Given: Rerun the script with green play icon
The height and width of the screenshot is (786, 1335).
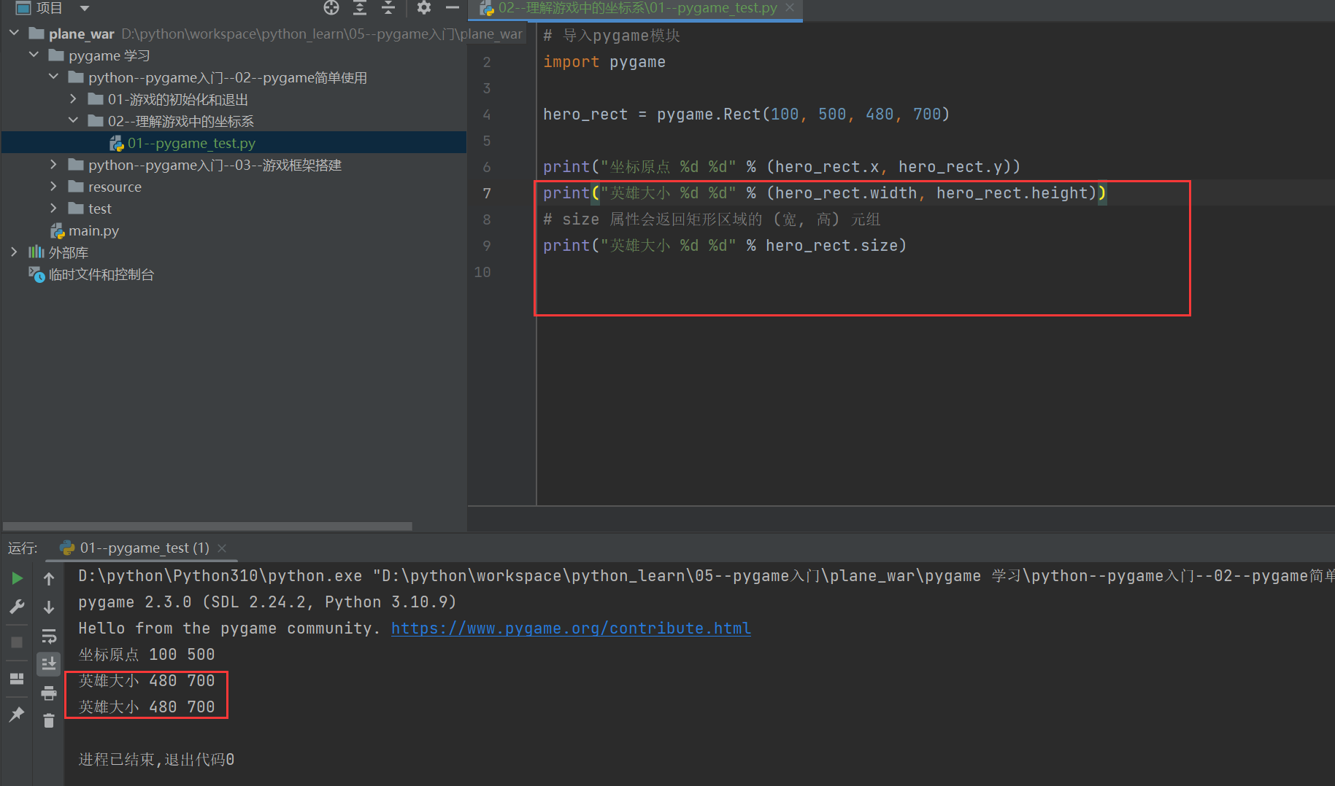Looking at the screenshot, I should pyautogui.click(x=17, y=579).
